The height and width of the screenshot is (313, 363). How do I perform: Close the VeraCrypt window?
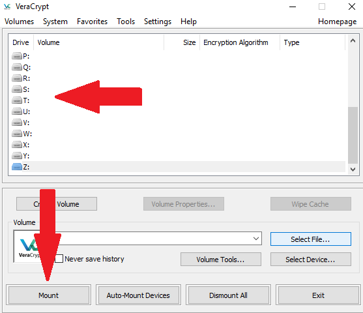(x=352, y=7)
